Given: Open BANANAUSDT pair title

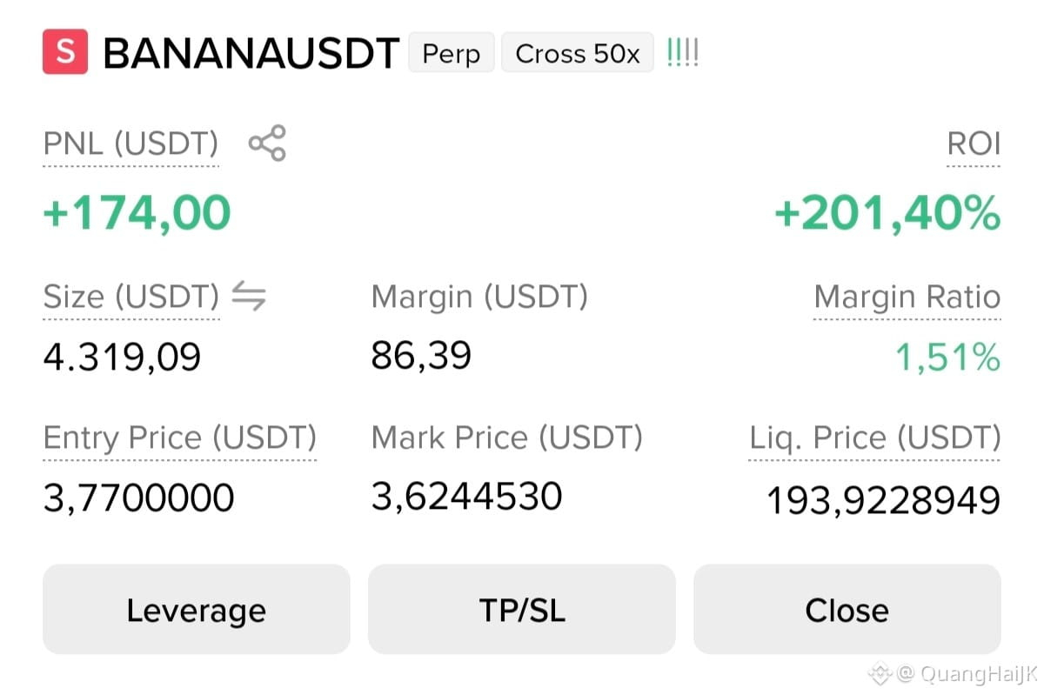Looking at the screenshot, I should point(251,54).
